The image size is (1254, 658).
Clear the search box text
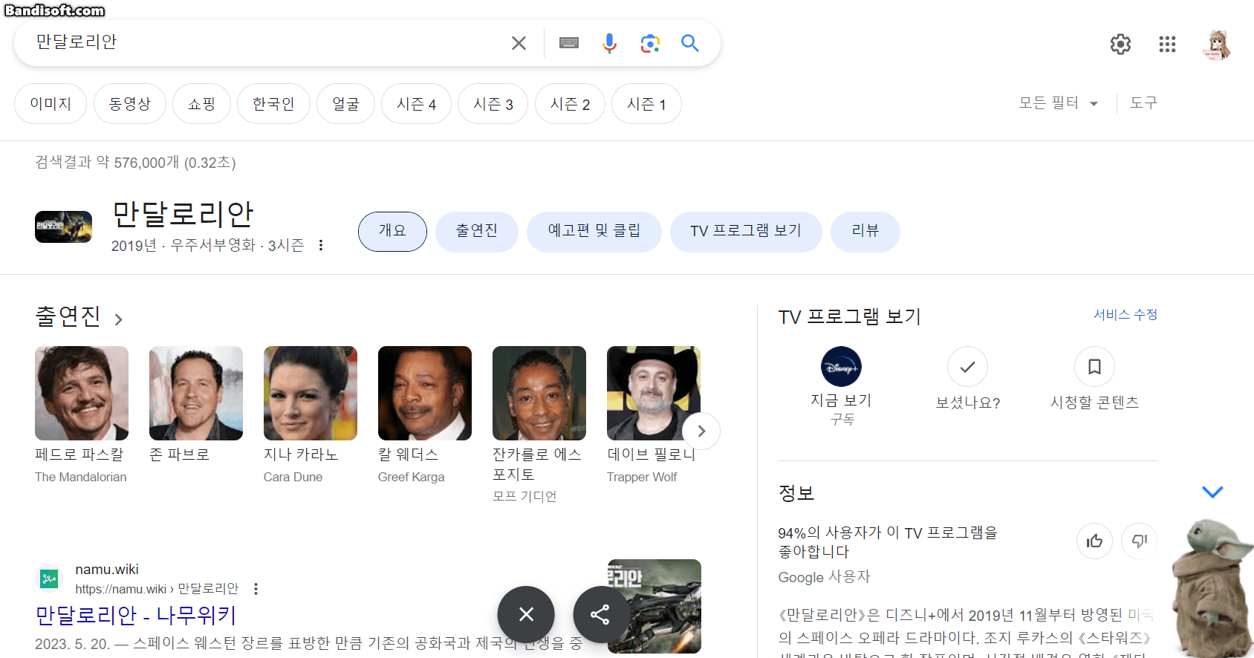[x=519, y=43]
